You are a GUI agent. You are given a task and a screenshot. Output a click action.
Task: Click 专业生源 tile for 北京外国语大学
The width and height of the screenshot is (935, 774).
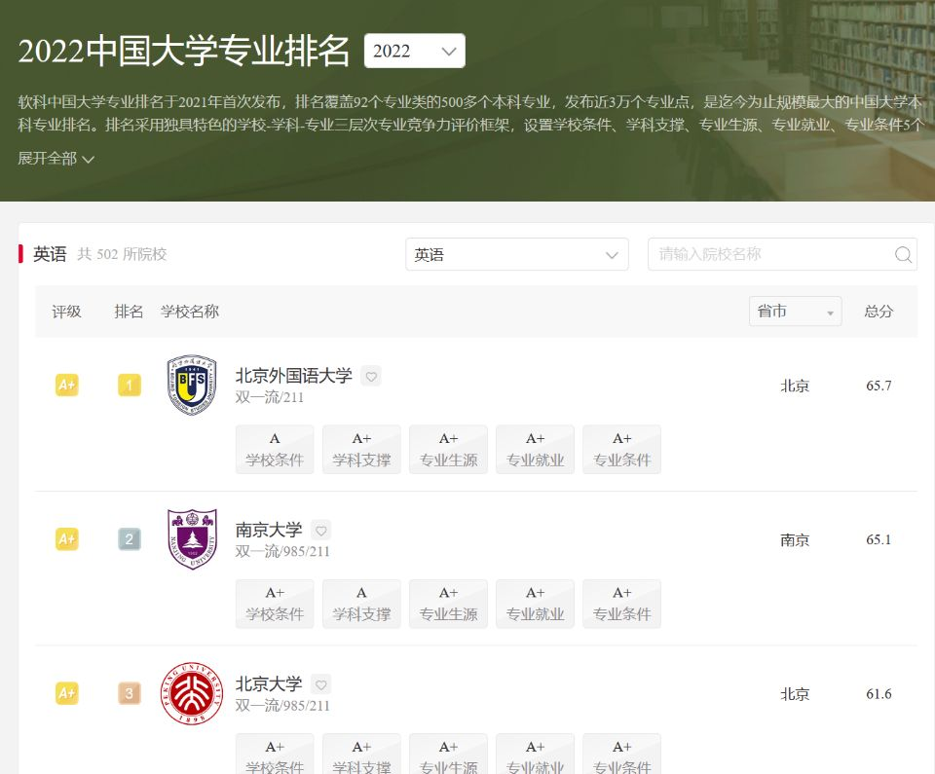448,450
